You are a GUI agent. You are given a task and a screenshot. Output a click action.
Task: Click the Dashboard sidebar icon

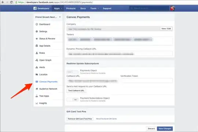pos(37,24)
